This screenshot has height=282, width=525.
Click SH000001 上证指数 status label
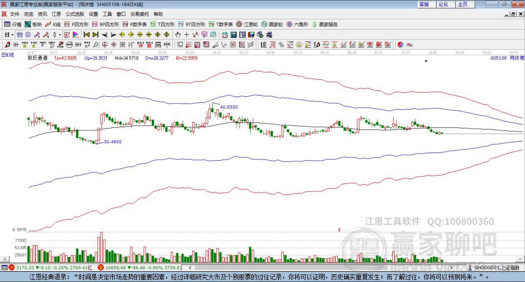pos(497,268)
